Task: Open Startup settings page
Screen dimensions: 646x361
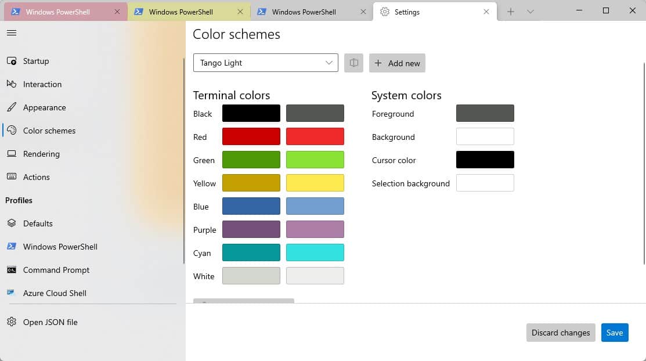Action: tap(36, 61)
